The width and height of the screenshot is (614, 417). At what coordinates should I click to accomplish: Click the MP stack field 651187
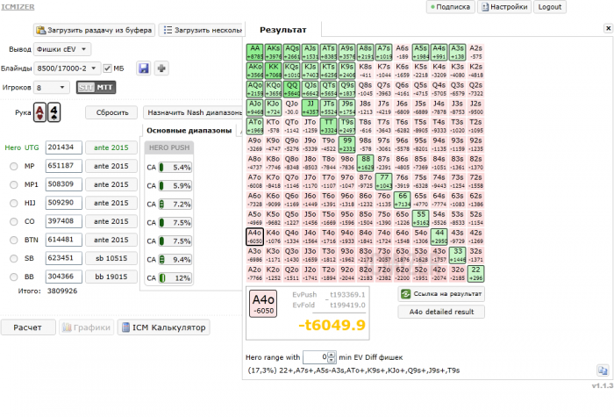point(63,166)
